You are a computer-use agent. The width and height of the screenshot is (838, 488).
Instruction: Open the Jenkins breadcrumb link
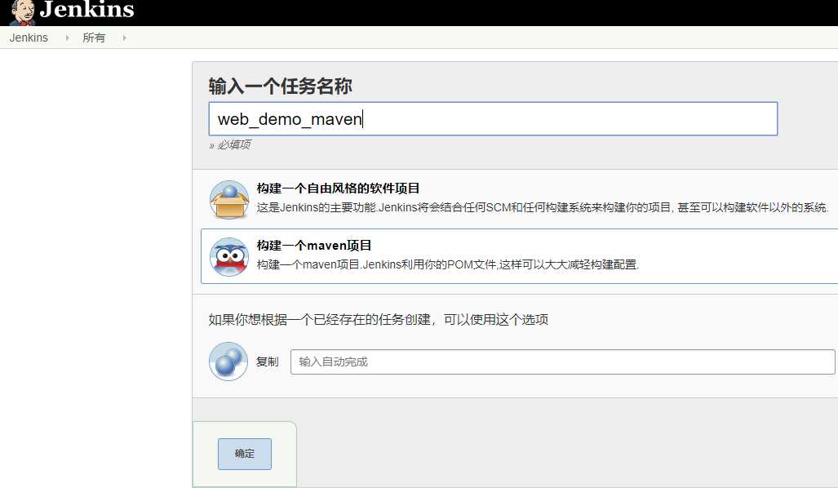[29, 38]
